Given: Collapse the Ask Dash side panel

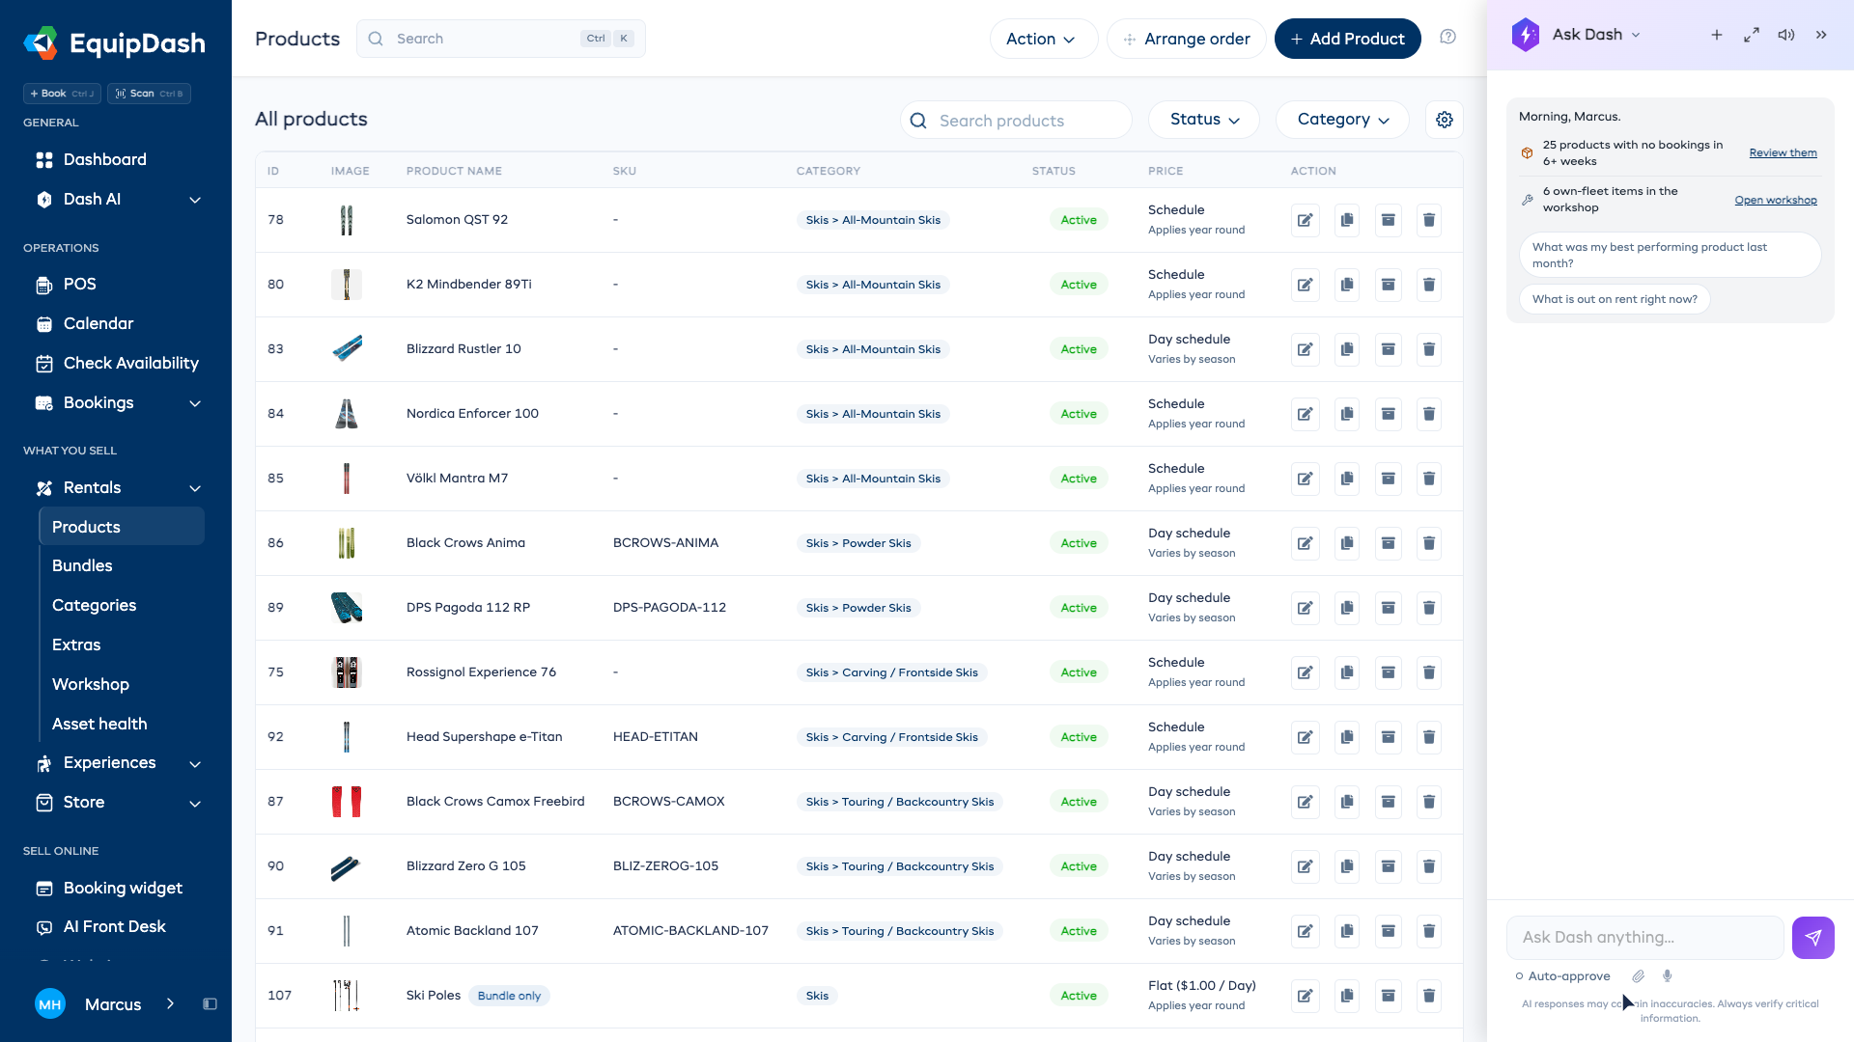Looking at the screenshot, I should click(x=1821, y=35).
